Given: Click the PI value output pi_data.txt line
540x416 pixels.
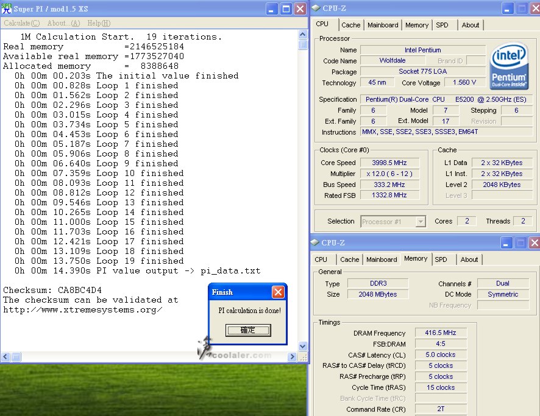Looking at the screenshot, I should [x=137, y=271].
